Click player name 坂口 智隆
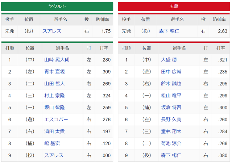This screenshot has width=232, height=164. (54, 108)
